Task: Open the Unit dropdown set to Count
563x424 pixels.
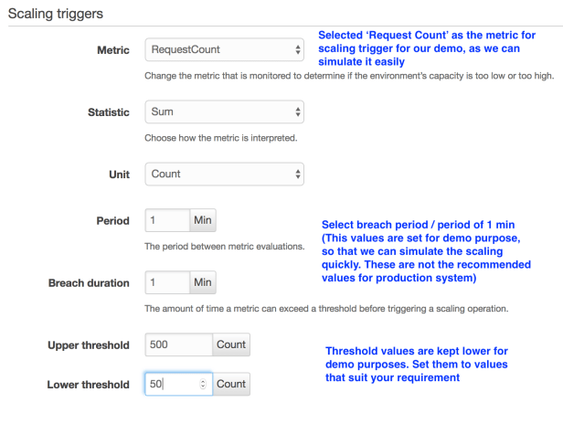Action: [224, 174]
